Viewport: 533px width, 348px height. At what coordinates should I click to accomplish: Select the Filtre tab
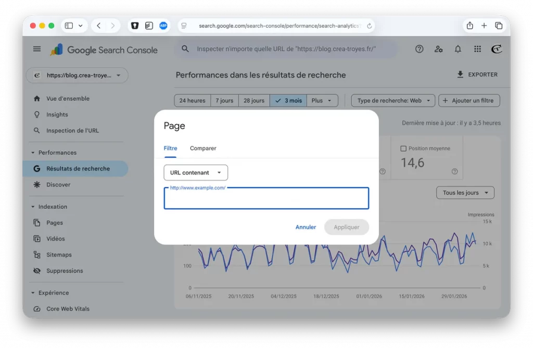pyautogui.click(x=170, y=148)
